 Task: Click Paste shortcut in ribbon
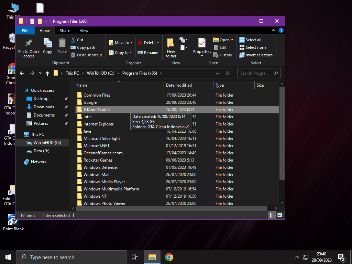coord(86,55)
